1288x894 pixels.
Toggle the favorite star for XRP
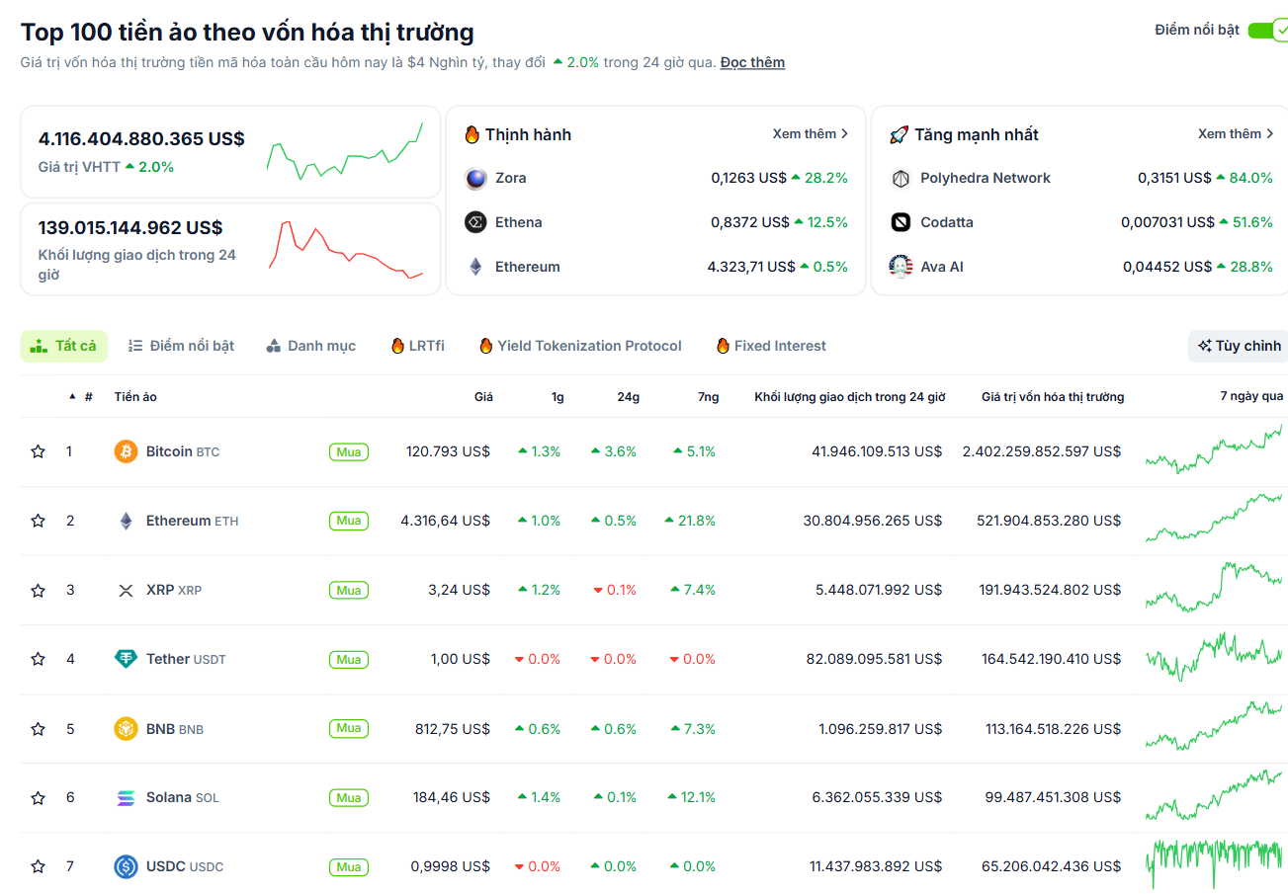click(38, 590)
